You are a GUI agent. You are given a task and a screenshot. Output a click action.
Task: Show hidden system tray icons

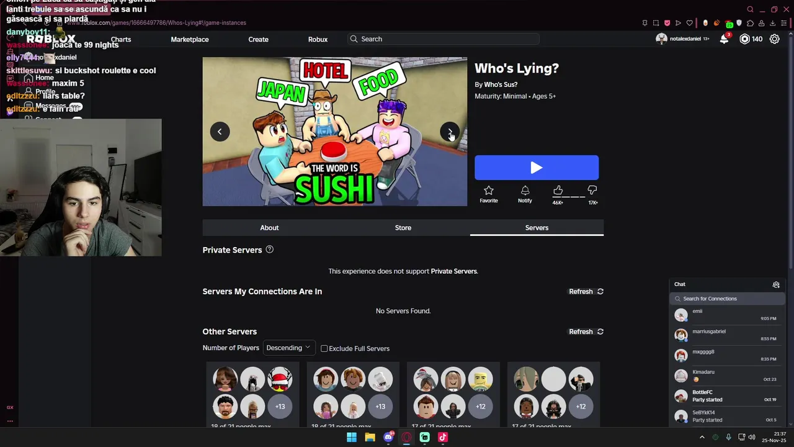click(x=702, y=437)
